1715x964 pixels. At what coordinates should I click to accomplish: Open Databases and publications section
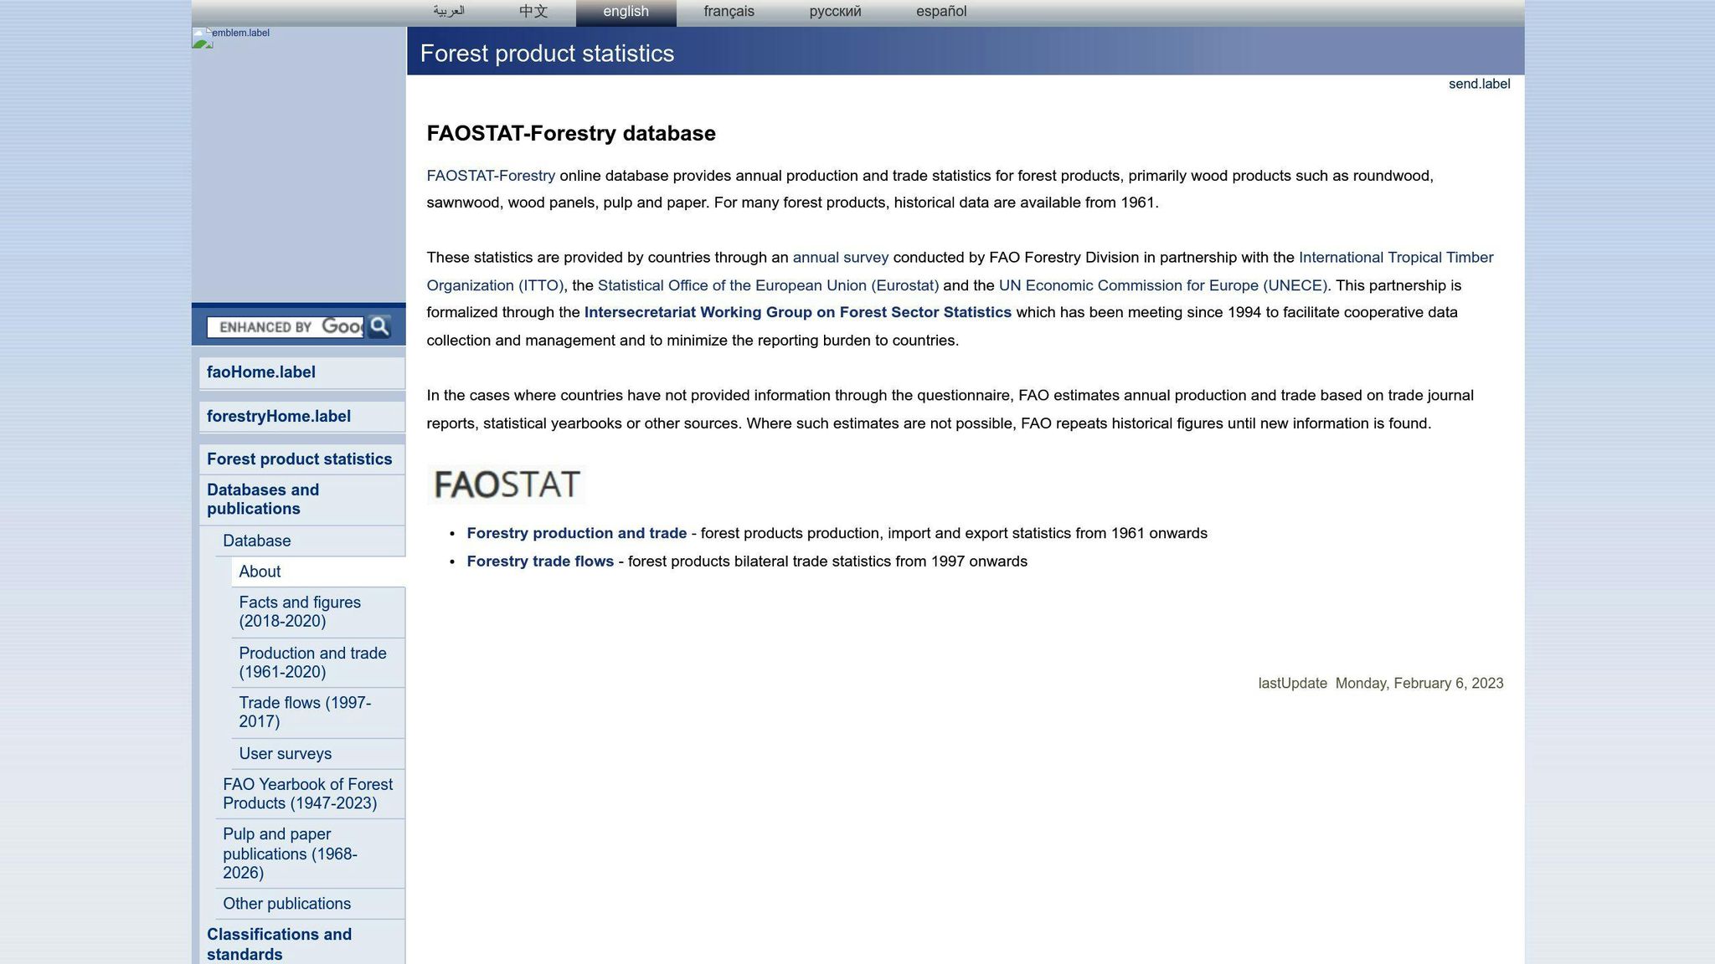(301, 500)
